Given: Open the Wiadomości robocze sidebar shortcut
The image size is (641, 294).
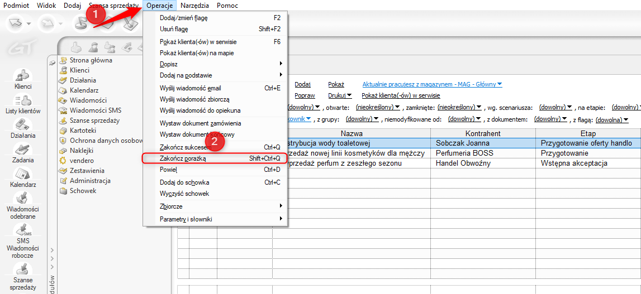Looking at the screenshot, I should click(23, 229).
